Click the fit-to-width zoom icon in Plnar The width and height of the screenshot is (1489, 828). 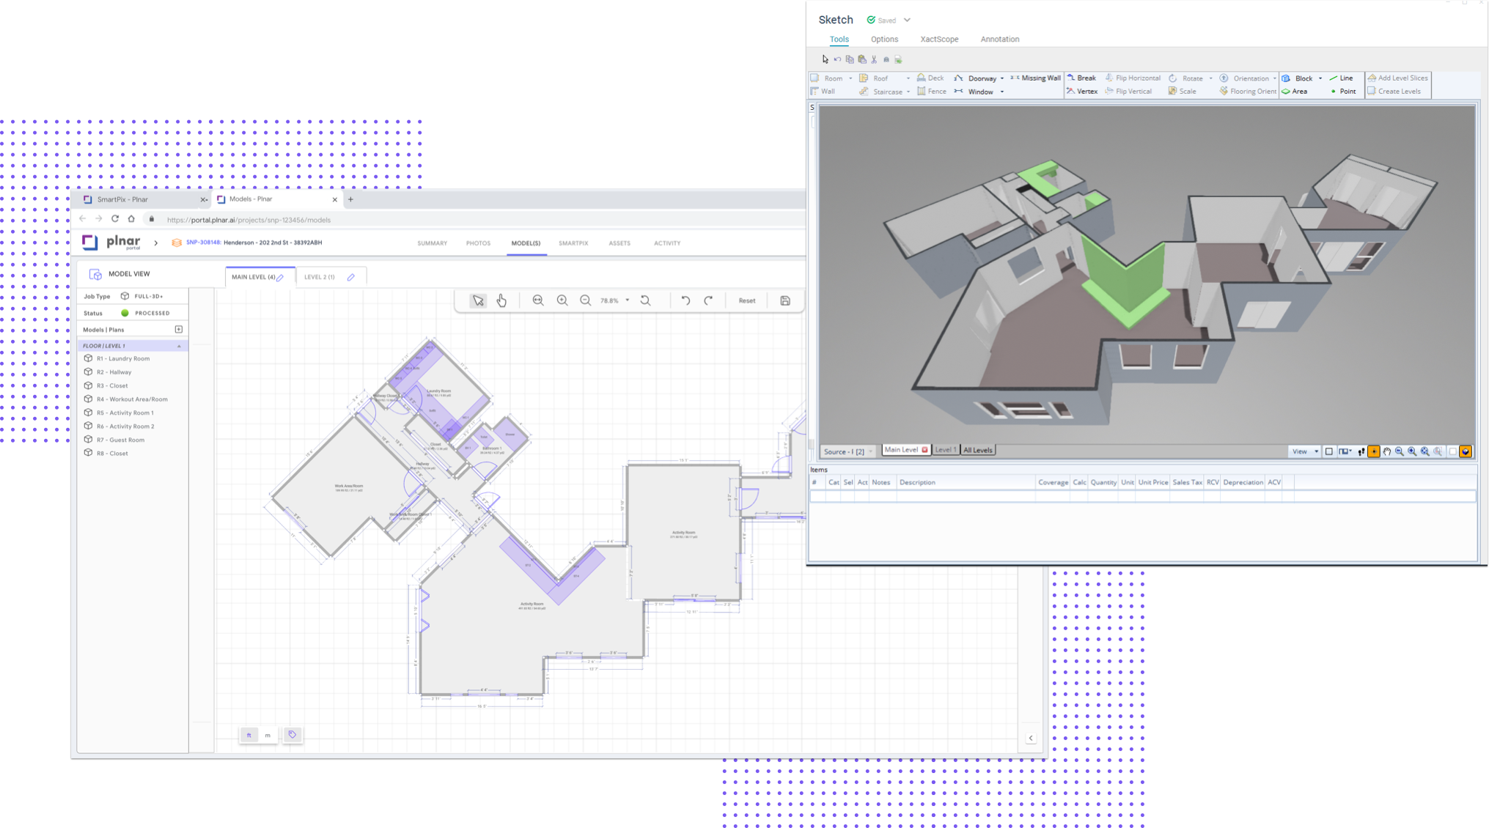tap(538, 300)
